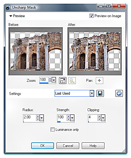This screenshot has height=158, width=131.
Task: Open the Radius slider dropdown arrow
Action: [x=42, y=118]
